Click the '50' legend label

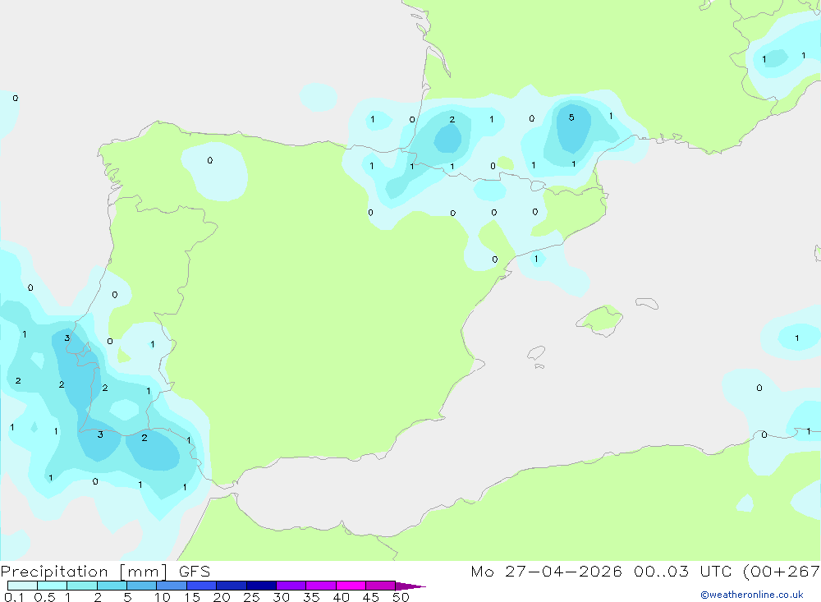click(x=401, y=597)
